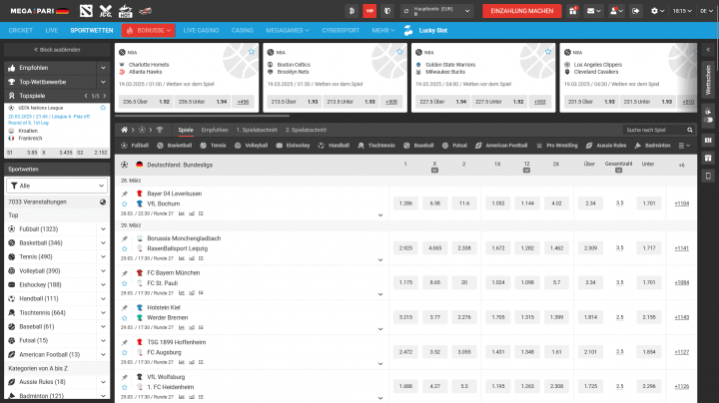Open the Hauptkonto EUR account dropdown

pyautogui.click(x=437, y=11)
